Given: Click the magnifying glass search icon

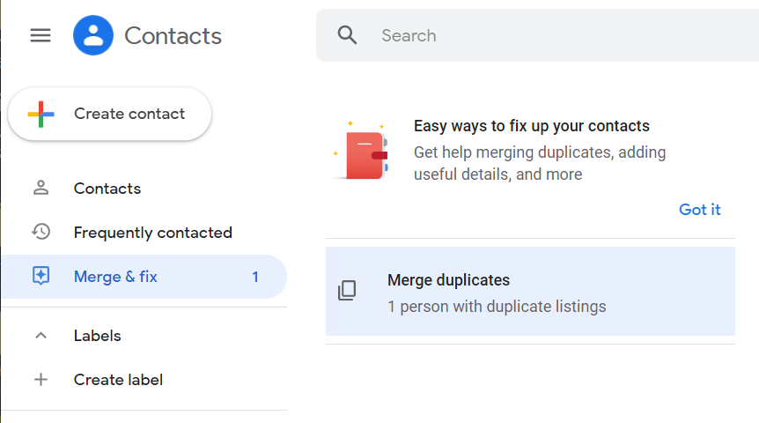Looking at the screenshot, I should (347, 35).
